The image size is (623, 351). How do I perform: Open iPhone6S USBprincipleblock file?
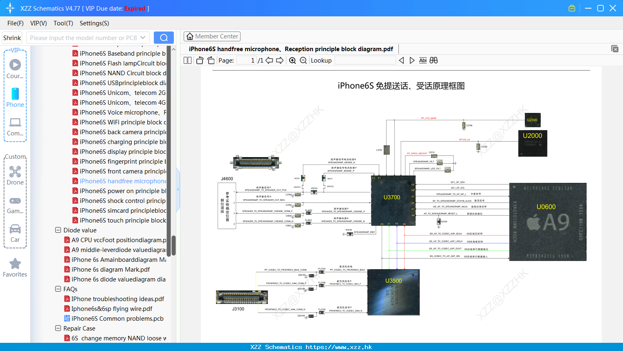tap(119, 83)
